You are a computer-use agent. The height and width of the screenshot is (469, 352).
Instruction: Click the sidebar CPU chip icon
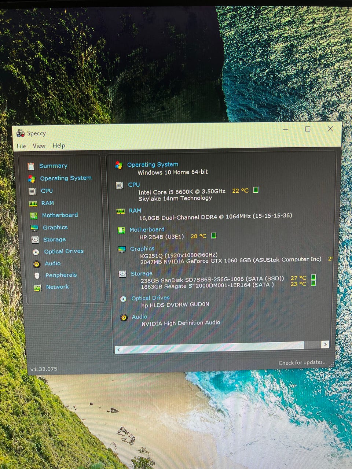(x=32, y=191)
